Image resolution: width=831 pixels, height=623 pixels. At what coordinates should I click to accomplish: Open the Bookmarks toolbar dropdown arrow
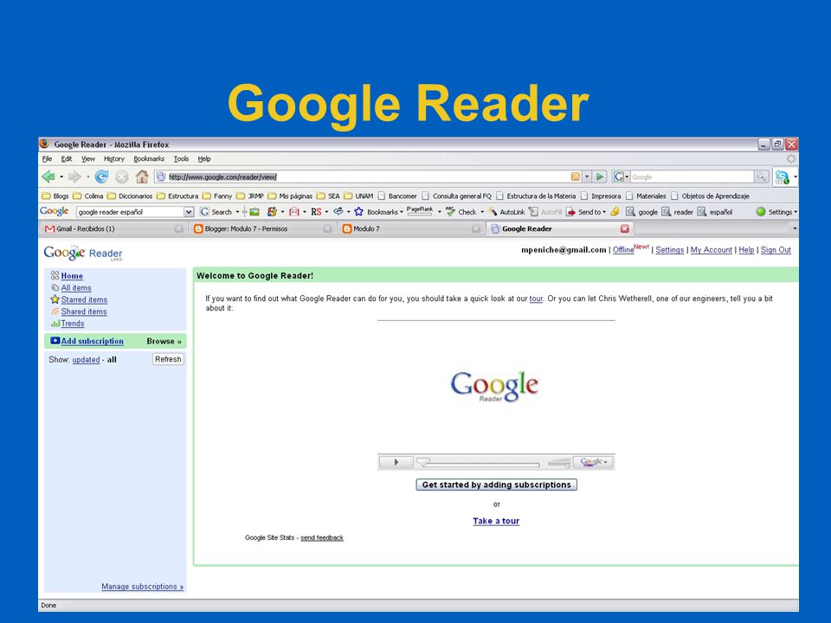point(401,212)
